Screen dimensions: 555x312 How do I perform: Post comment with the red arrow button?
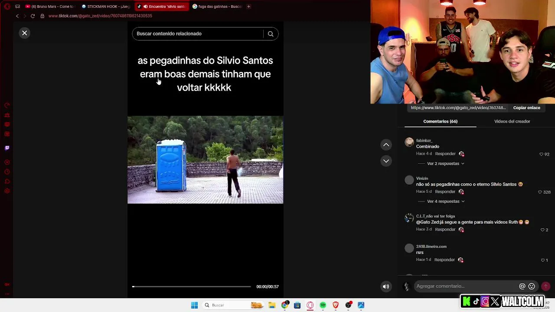point(545,286)
